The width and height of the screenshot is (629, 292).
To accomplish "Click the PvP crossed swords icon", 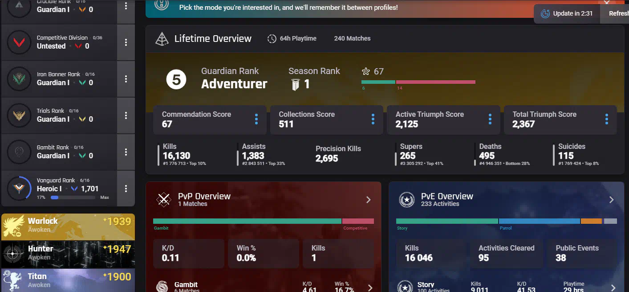I will [x=164, y=200].
